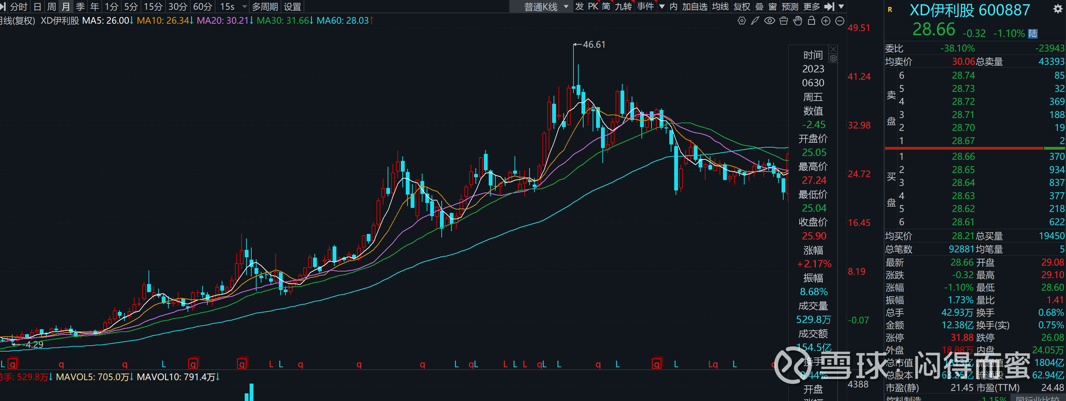Switch to yearly 年 period
1066x401 pixels.
95,7
